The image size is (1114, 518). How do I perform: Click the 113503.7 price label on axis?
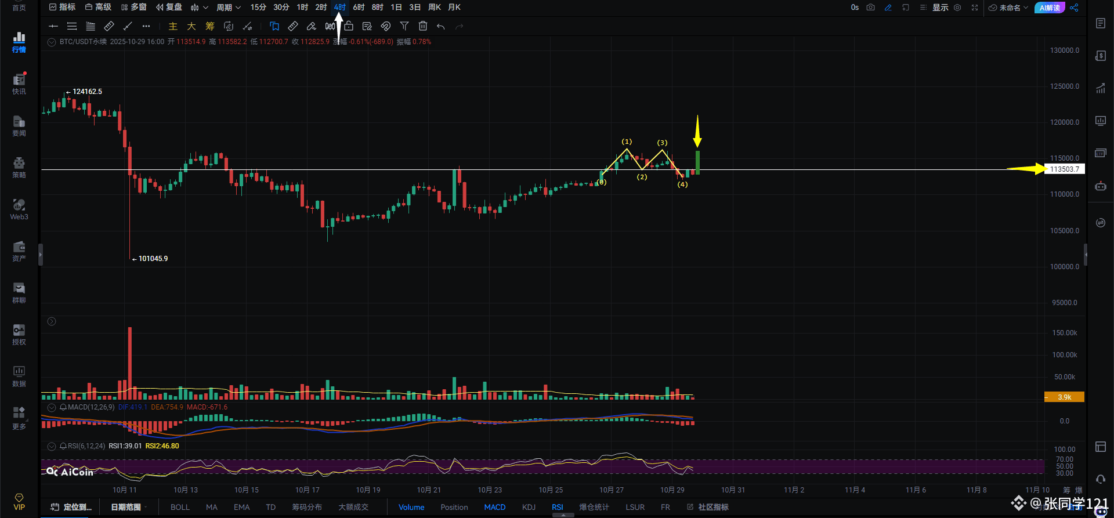tap(1065, 169)
